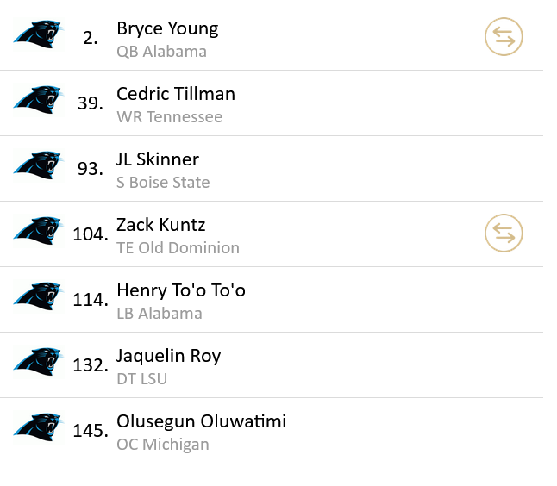Select the Jaquelin Roy player name
Screen dimensions: 557x486
pos(169,356)
